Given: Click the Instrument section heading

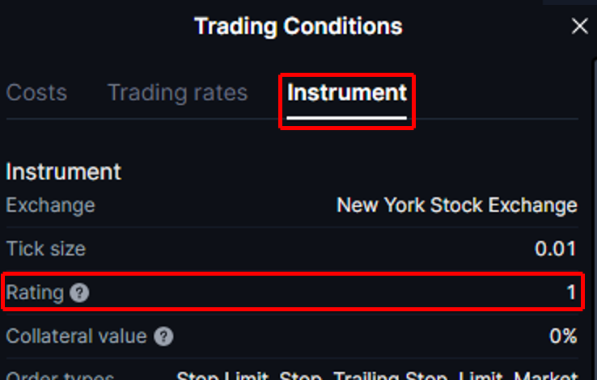Looking at the screenshot, I should 63,171.
